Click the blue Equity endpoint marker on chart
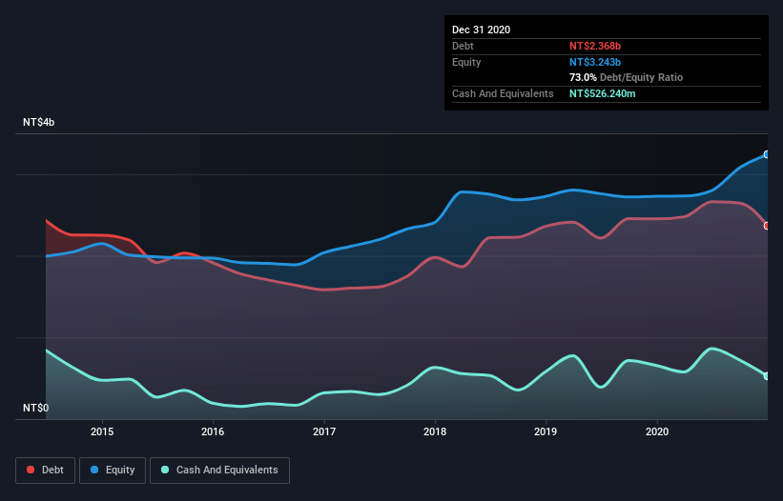This screenshot has width=783, height=501. coord(766,154)
